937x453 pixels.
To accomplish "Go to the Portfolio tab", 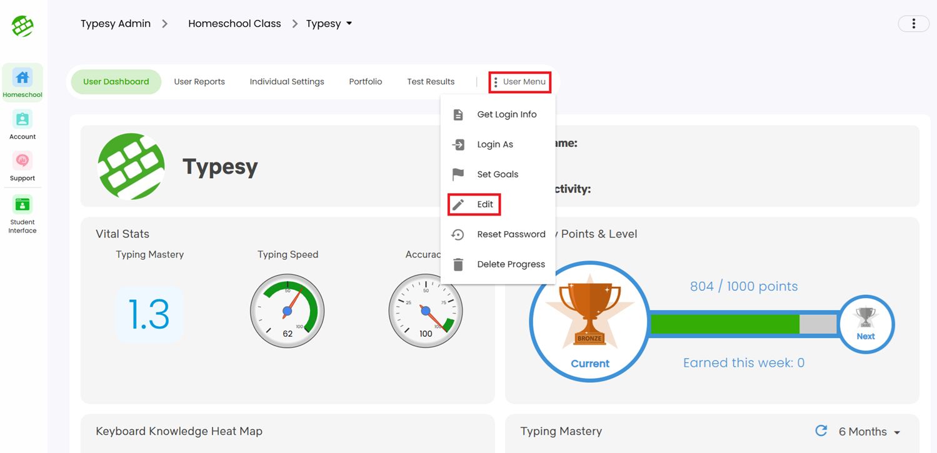I will 366,82.
